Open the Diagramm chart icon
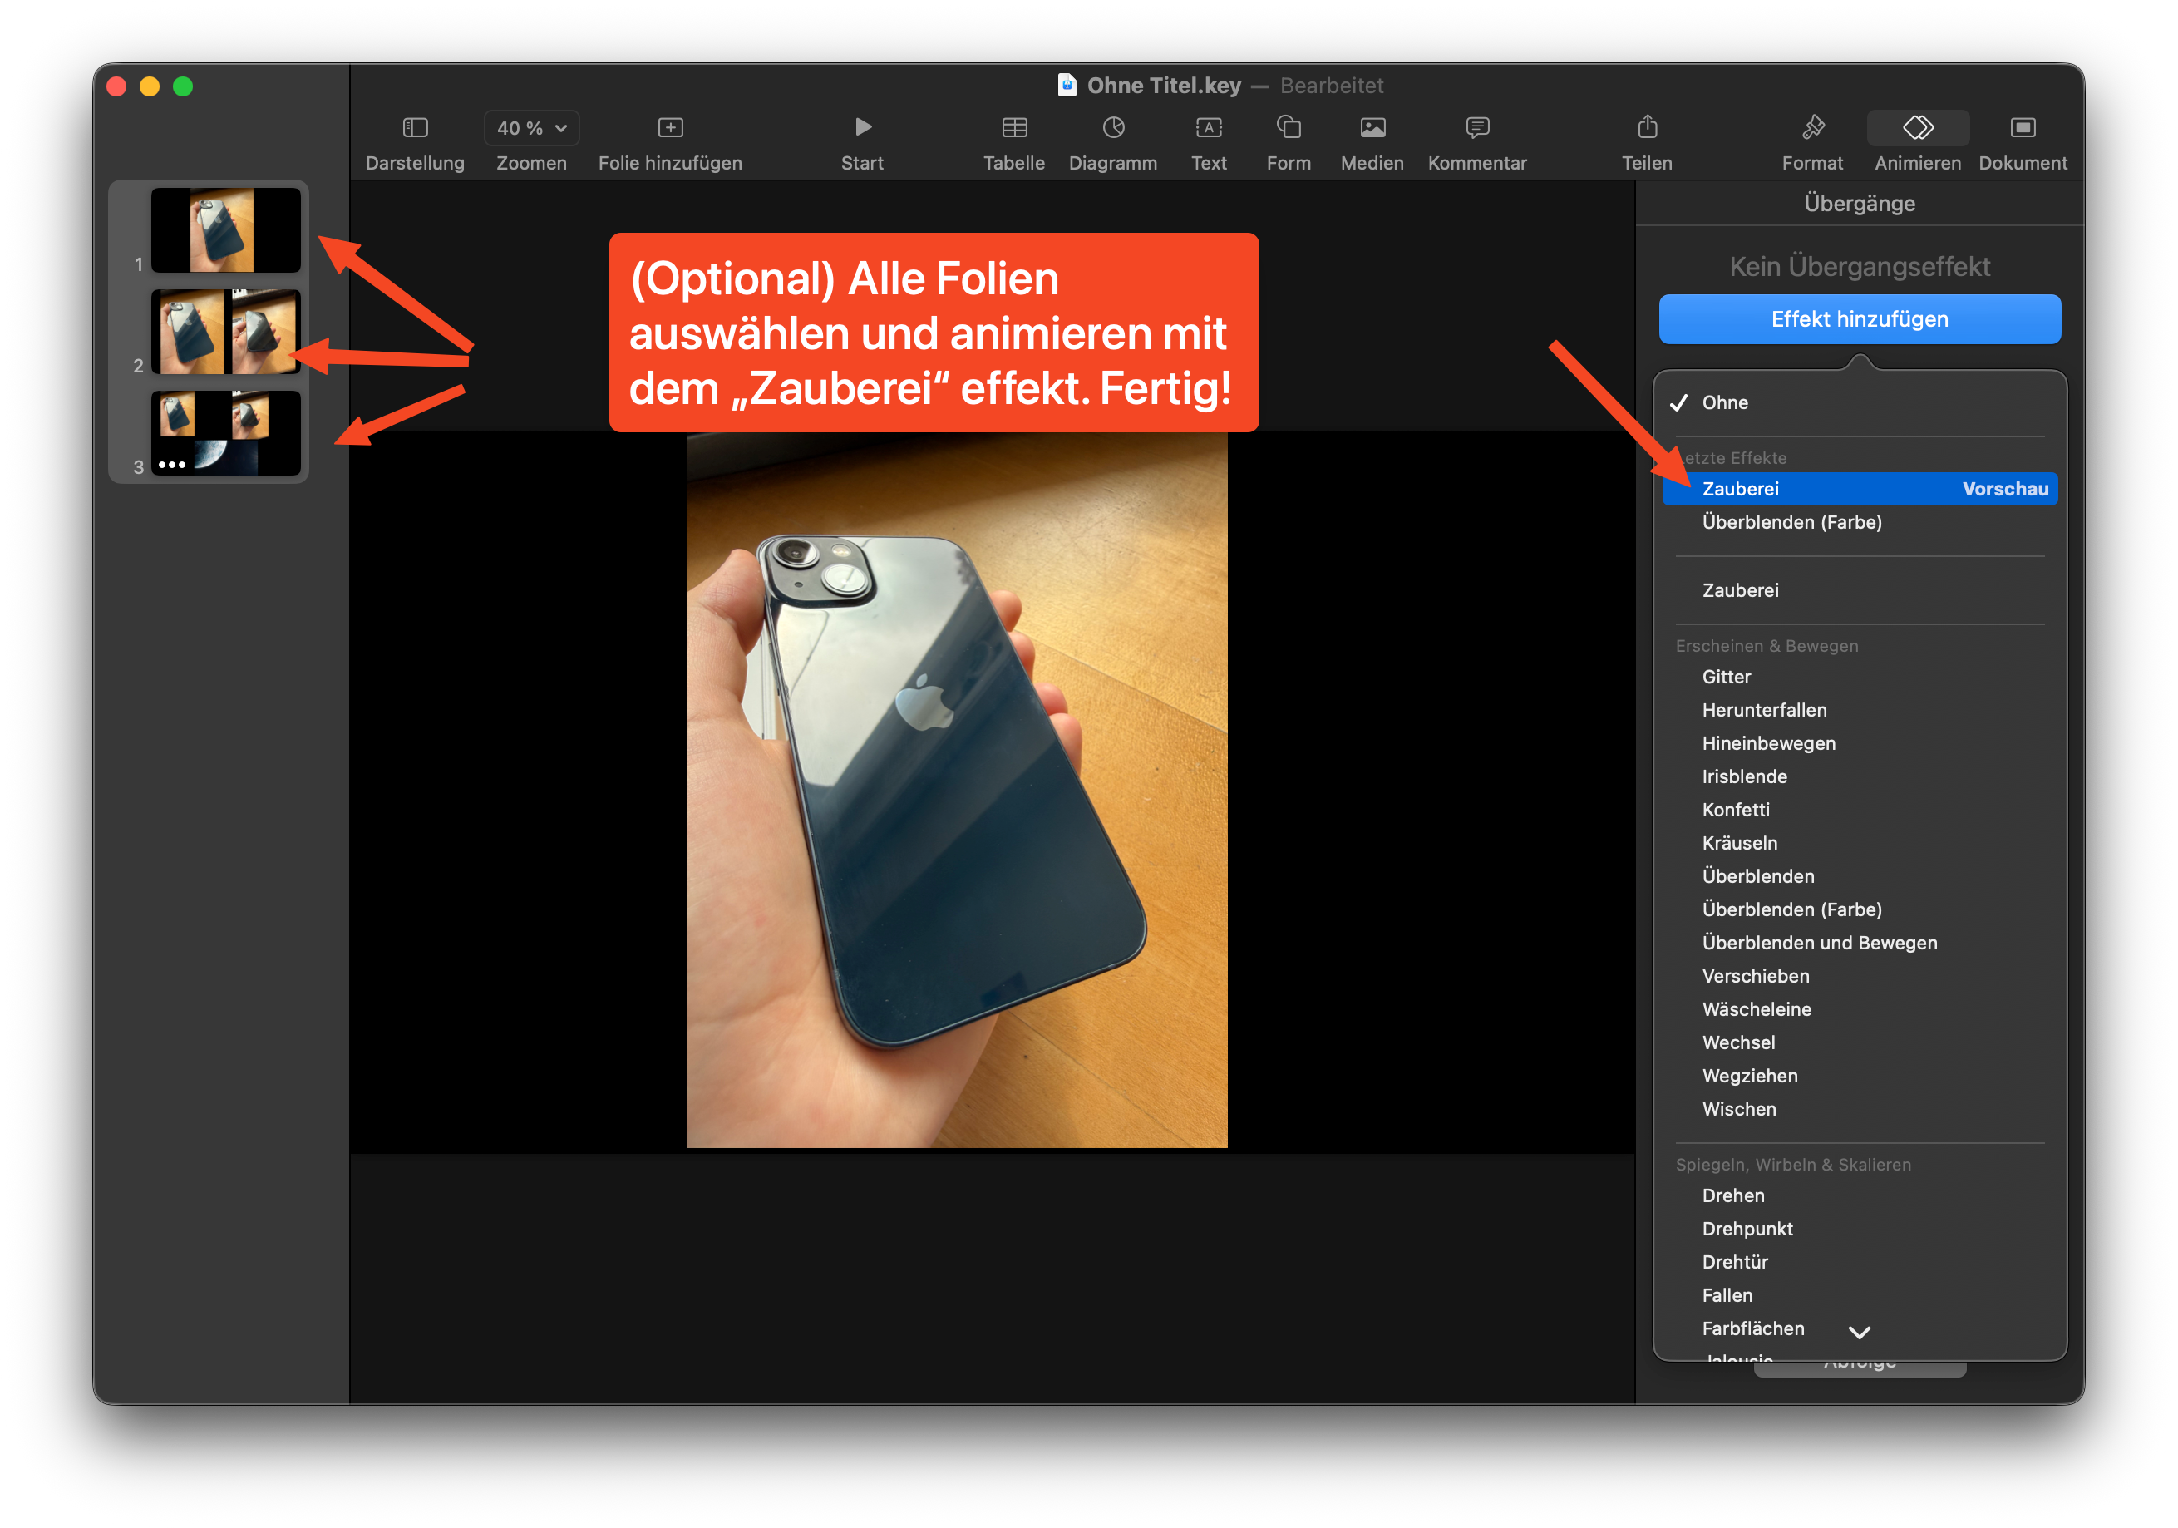Viewport: 2178px width, 1528px height. [1113, 127]
